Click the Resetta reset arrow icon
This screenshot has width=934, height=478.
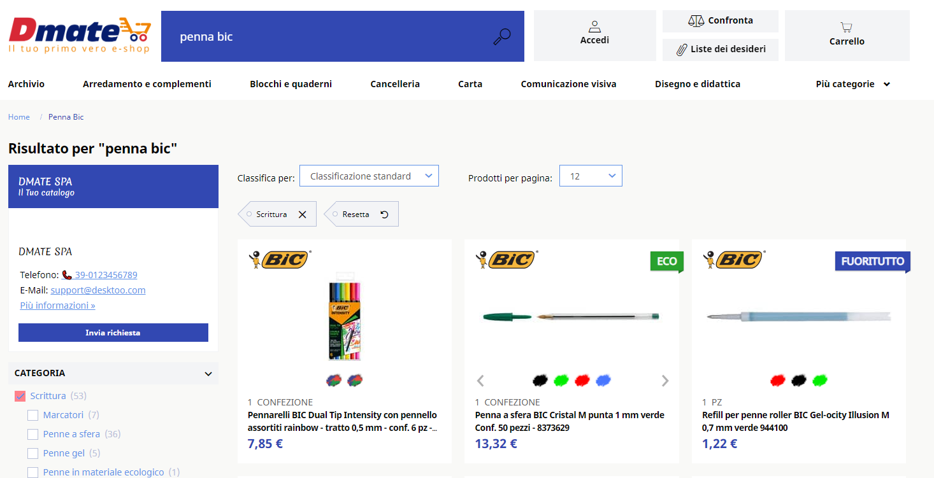pyautogui.click(x=384, y=214)
